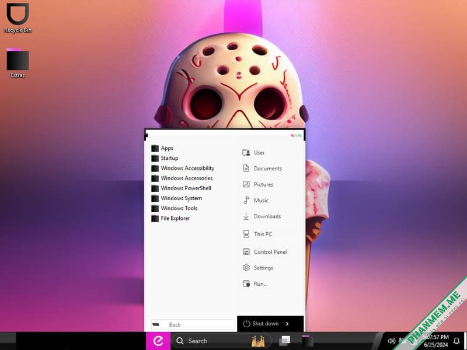Click the Music label
467x350 pixels.
261,200
